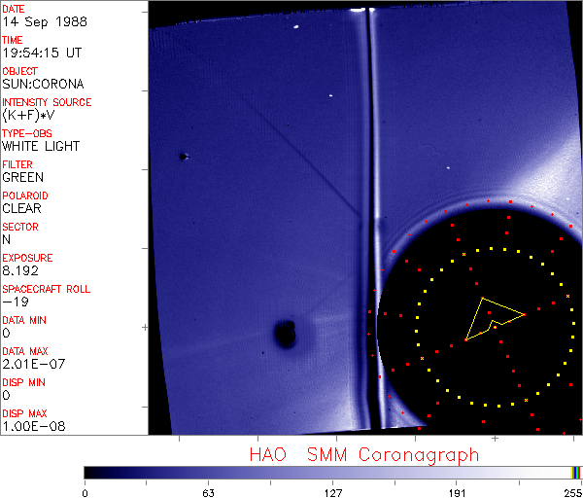Click the INTENSITY SOURCE label
Screen dimensions: 583x498
click(47, 102)
